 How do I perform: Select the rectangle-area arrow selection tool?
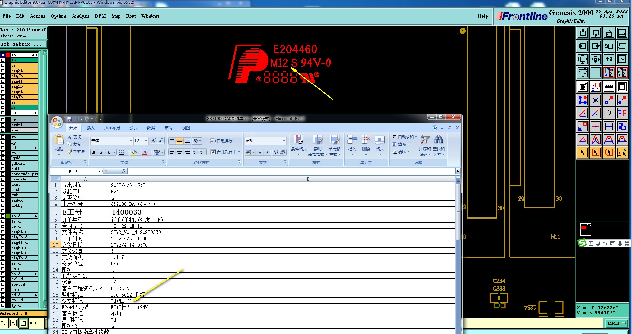[596, 153]
